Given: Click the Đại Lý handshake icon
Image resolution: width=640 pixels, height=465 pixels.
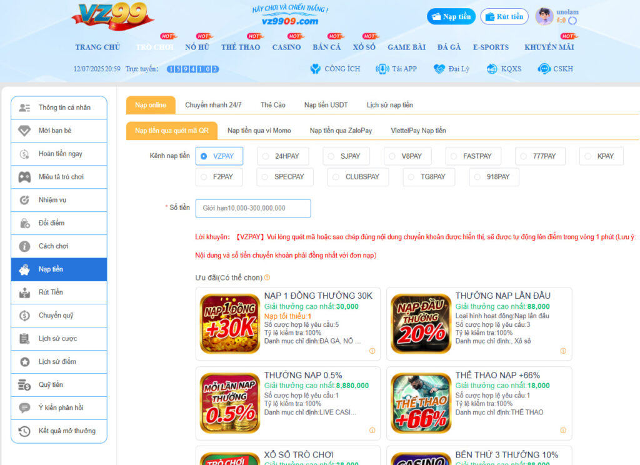Looking at the screenshot, I should (439, 69).
